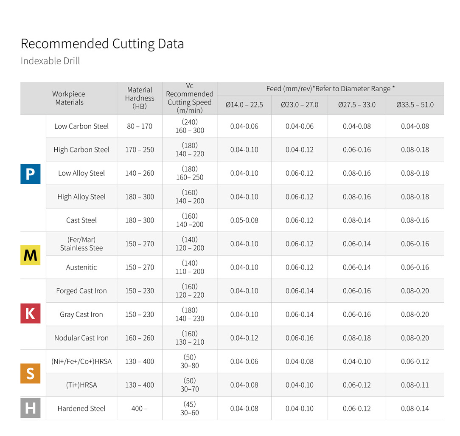Click the orange S material group icon

pos(31,373)
